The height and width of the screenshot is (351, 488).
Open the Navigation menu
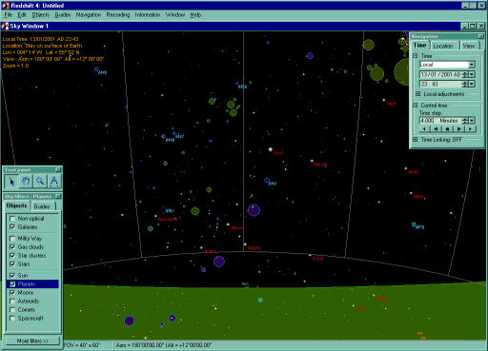89,14
